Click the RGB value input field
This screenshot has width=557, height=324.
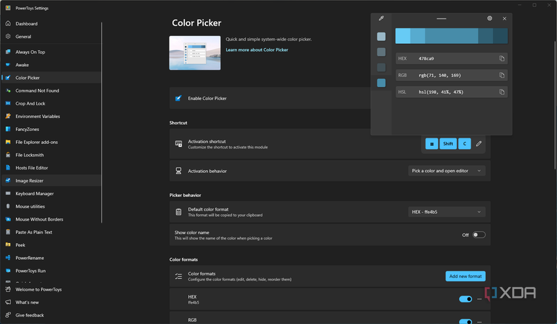(x=452, y=75)
